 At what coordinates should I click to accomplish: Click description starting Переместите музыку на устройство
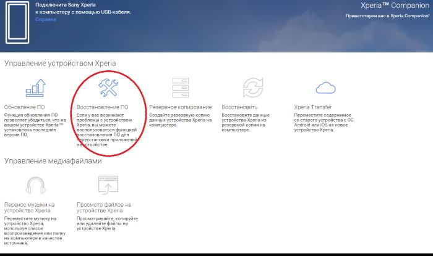pos(35,231)
